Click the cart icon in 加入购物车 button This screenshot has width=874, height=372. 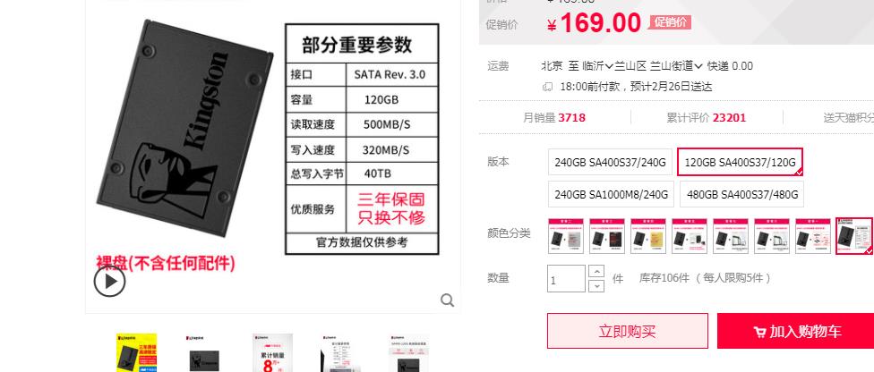click(759, 333)
